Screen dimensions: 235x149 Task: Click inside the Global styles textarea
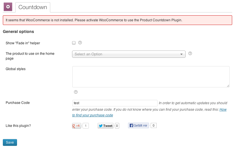click(151, 77)
